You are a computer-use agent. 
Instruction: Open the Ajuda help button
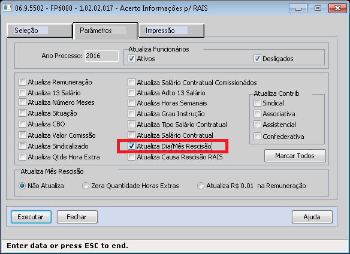coord(312,217)
